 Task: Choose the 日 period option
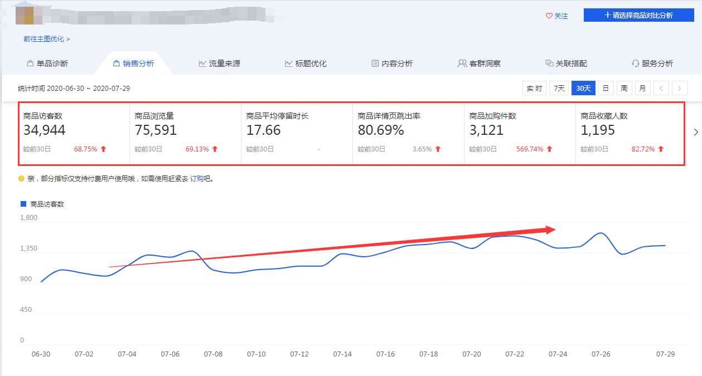coord(605,88)
